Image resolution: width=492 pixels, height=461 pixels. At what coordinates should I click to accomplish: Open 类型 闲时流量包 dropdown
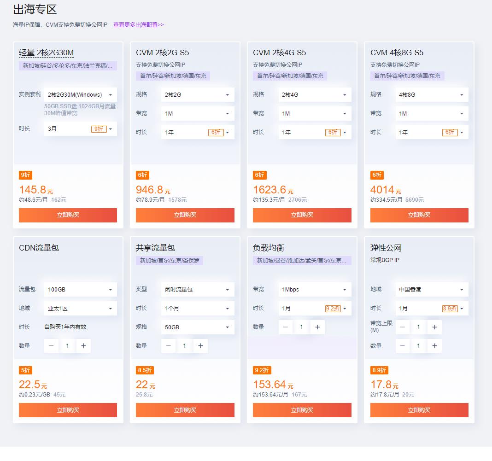pos(198,290)
